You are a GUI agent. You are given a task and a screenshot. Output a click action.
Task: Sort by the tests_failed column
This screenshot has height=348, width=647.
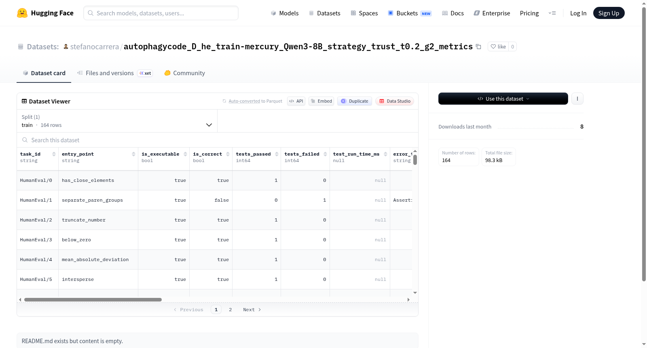tap(325, 154)
